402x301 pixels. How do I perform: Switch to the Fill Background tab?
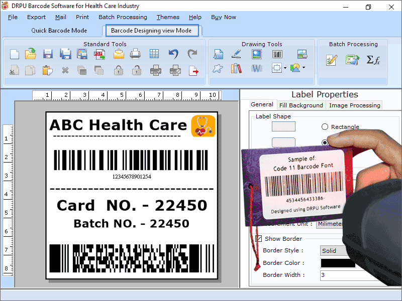click(x=301, y=105)
